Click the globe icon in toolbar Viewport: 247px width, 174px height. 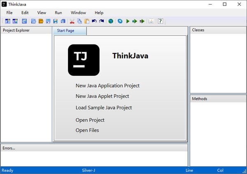coord(111,21)
